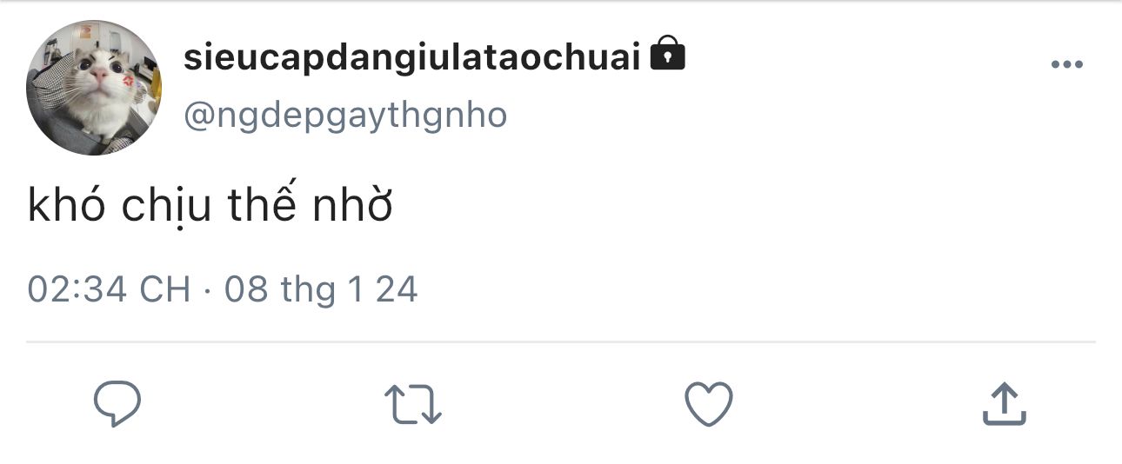Click the 02:34 timestamp
Image resolution: width=1122 pixels, height=464 pixels.
click(78, 289)
